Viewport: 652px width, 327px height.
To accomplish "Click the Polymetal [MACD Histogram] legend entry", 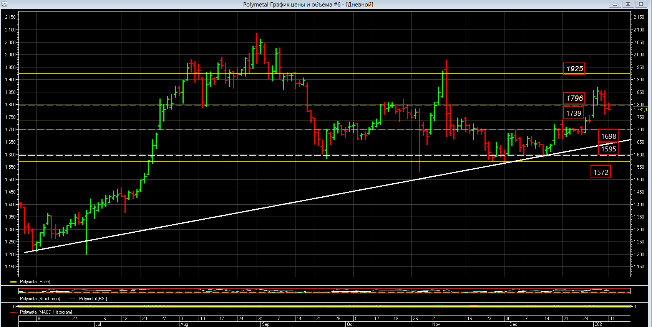I will (46, 312).
